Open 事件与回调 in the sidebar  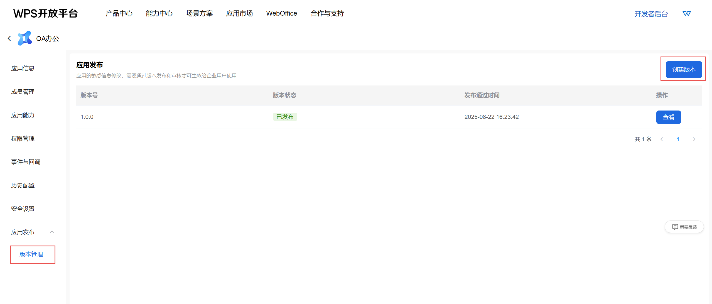[26, 162]
